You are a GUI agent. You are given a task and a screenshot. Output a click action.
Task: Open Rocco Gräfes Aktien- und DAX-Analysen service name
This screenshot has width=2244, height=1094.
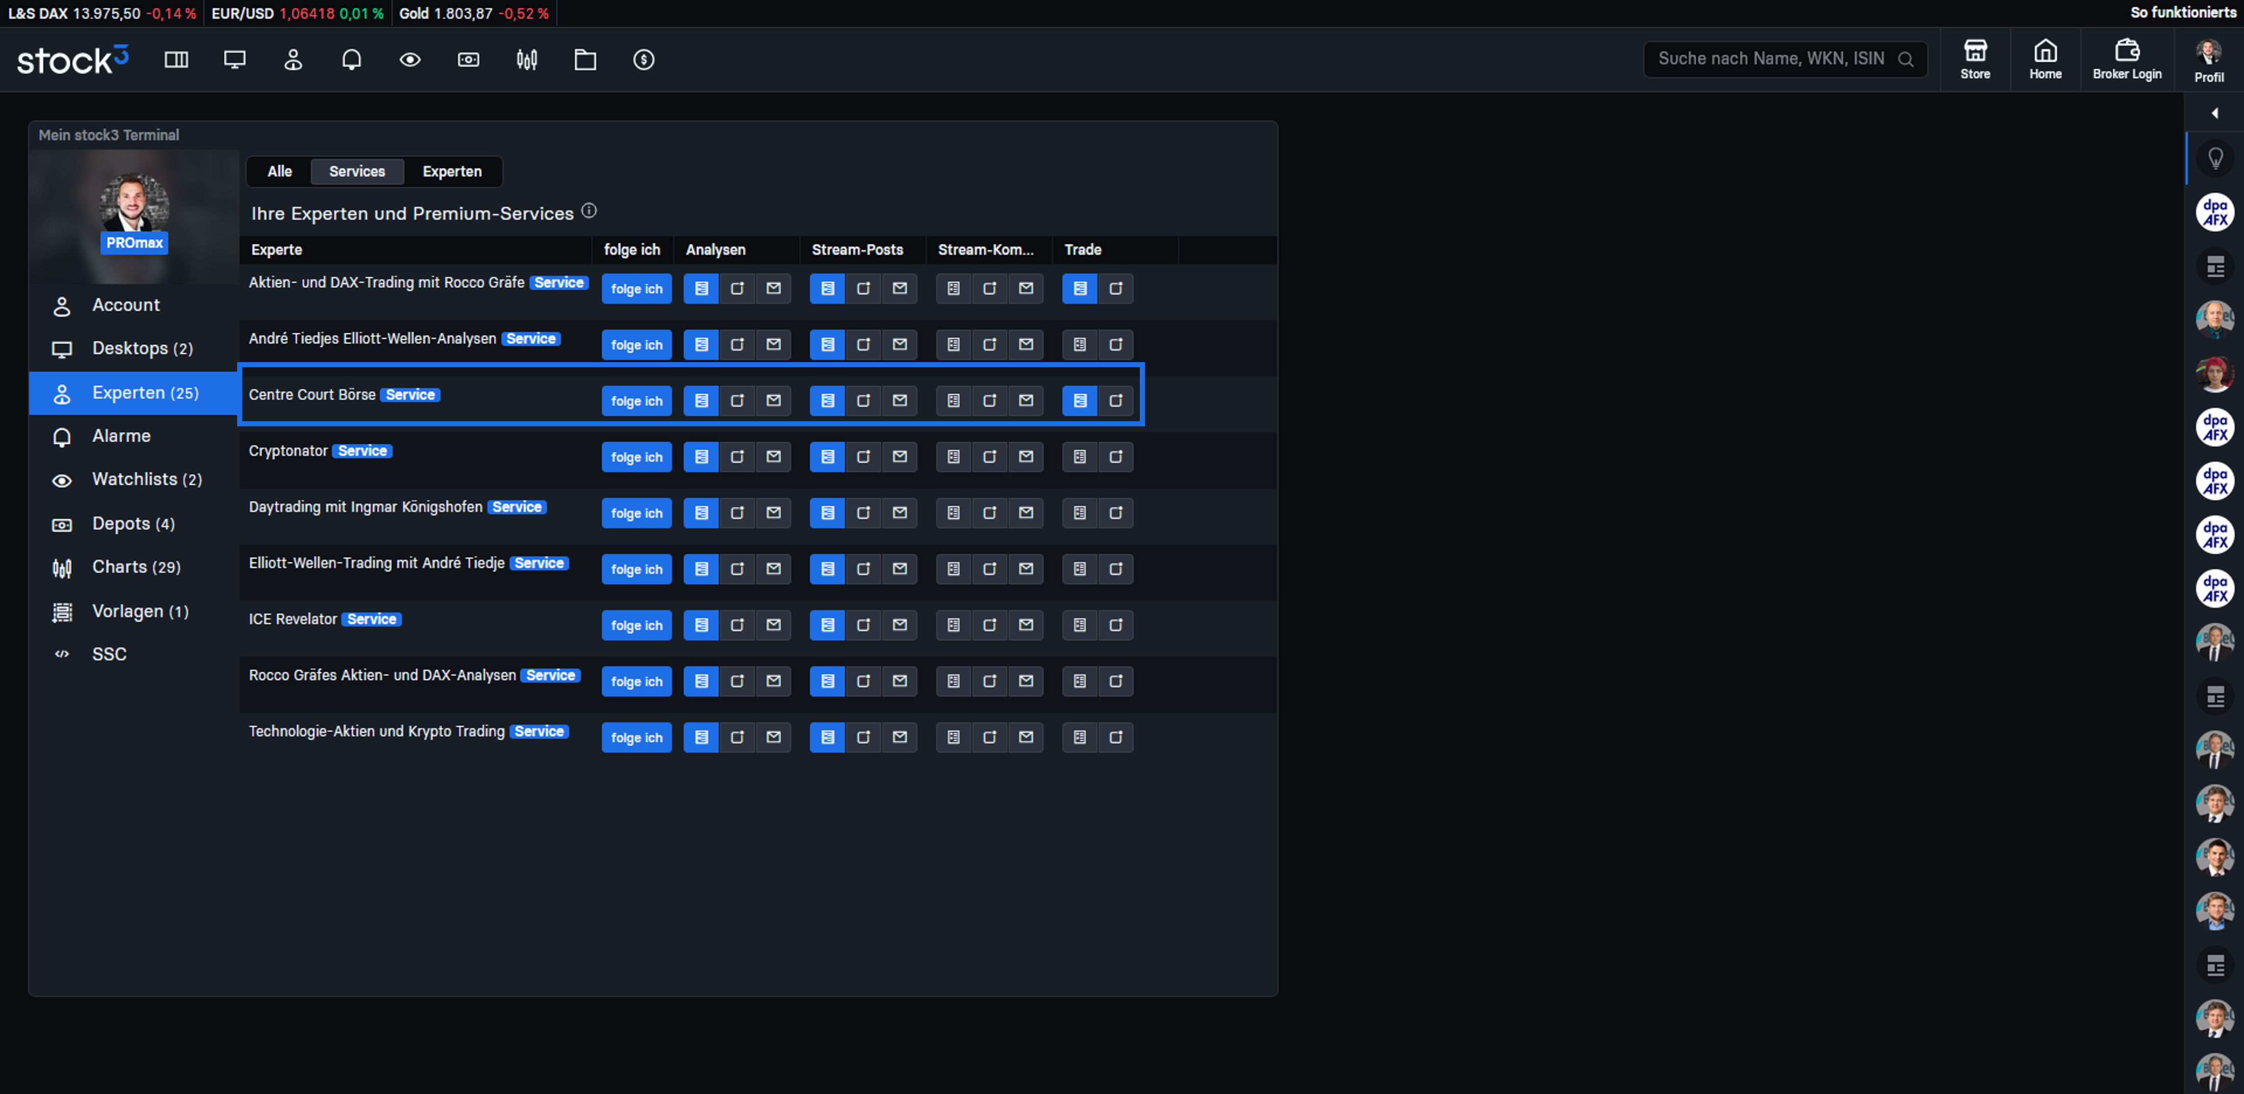click(382, 676)
